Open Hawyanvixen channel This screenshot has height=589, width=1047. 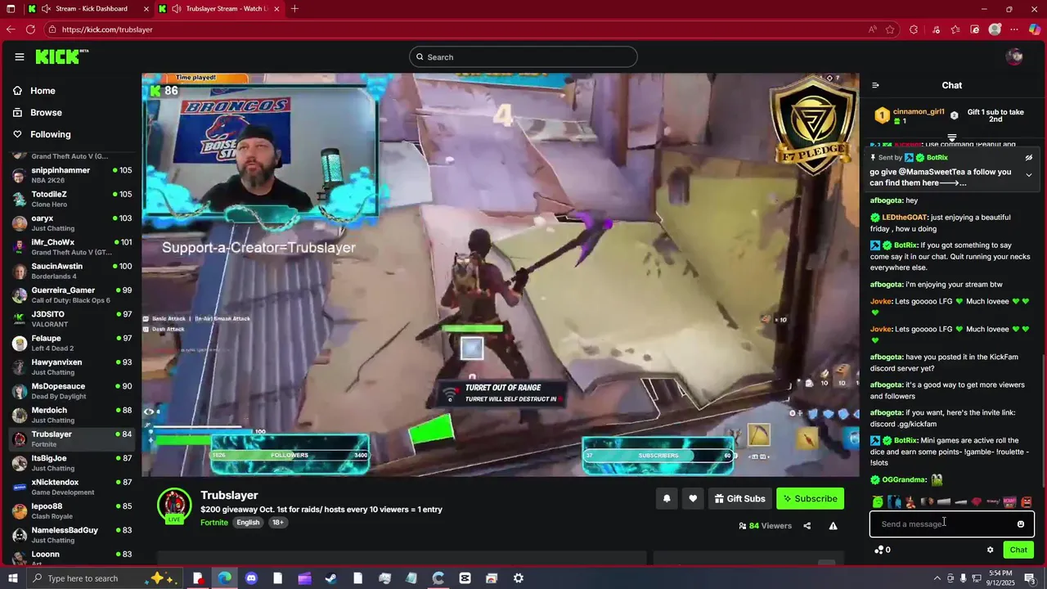(x=72, y=366)
